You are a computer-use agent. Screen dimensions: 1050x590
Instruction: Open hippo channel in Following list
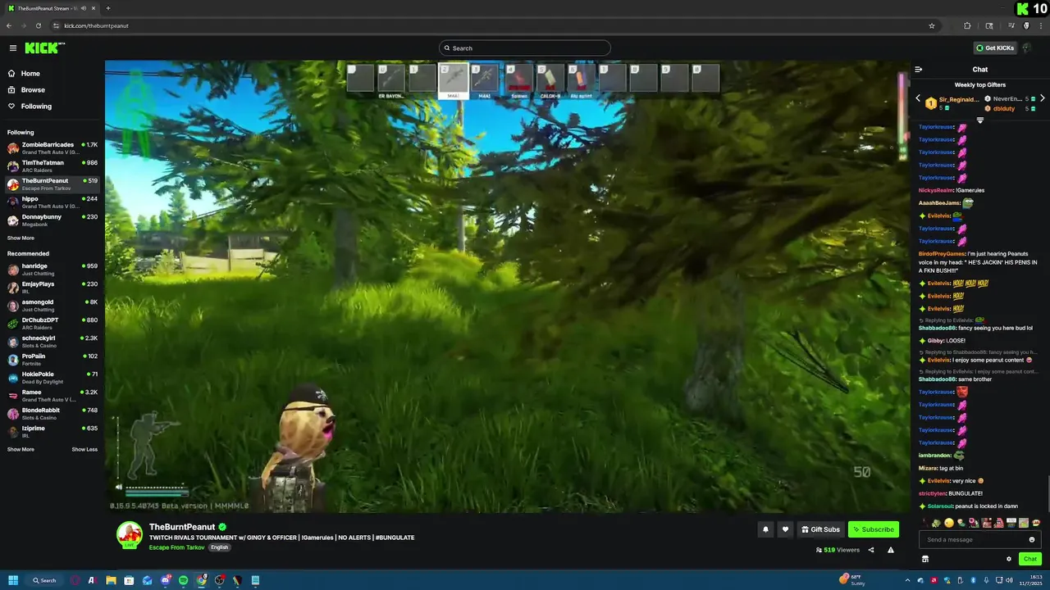(52, 202)
